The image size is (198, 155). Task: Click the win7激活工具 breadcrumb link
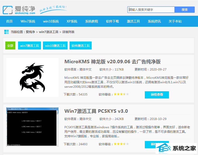49,32
